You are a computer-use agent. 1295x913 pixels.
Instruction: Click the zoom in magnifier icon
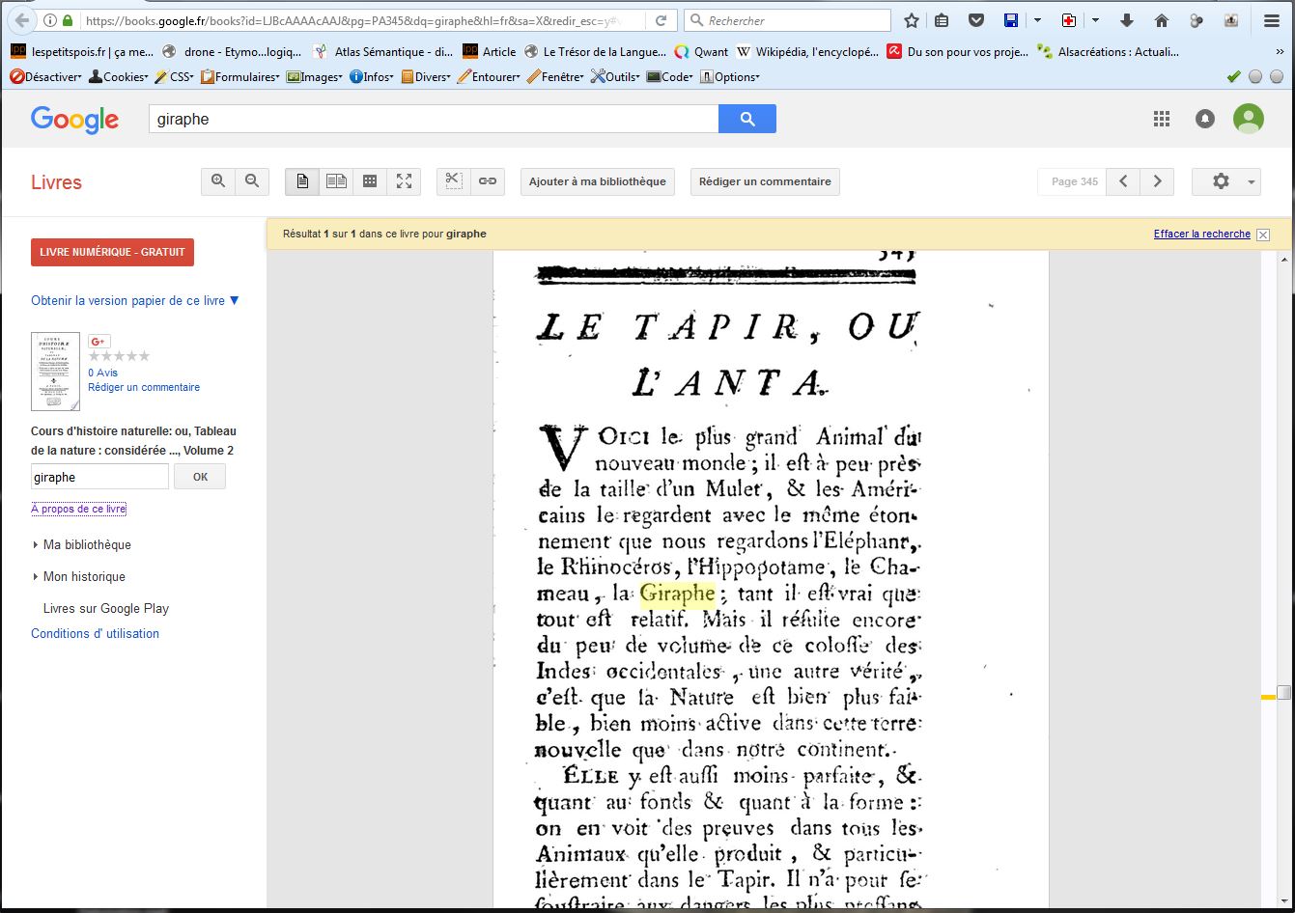[x=218, y=181]
